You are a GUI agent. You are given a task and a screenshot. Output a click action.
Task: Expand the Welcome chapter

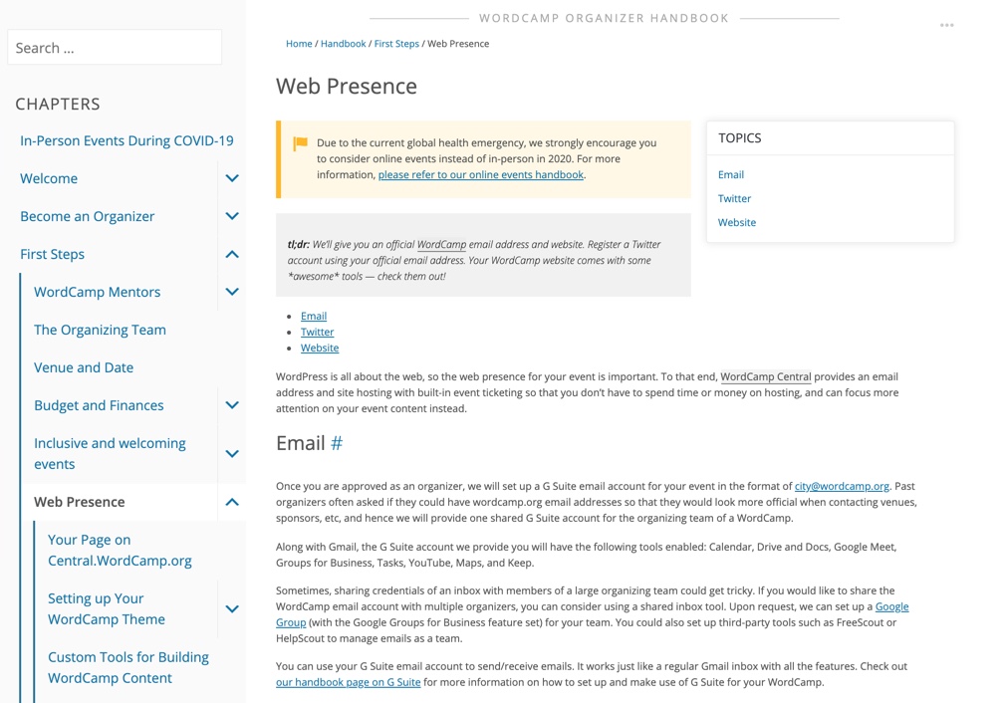click(x=232, y=178)
